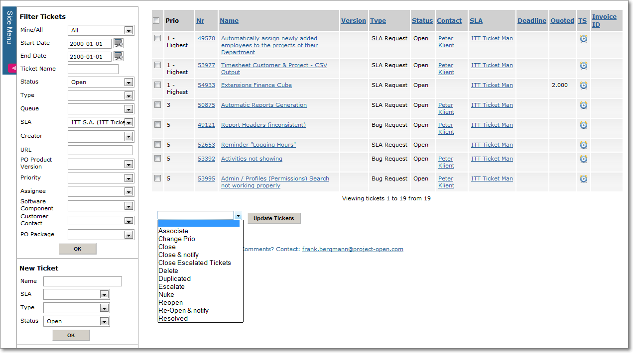Start the timer icon on ticket 54933
Viewport: 633px width, 353px height.
pyautogui.click(x=583, y=85)
